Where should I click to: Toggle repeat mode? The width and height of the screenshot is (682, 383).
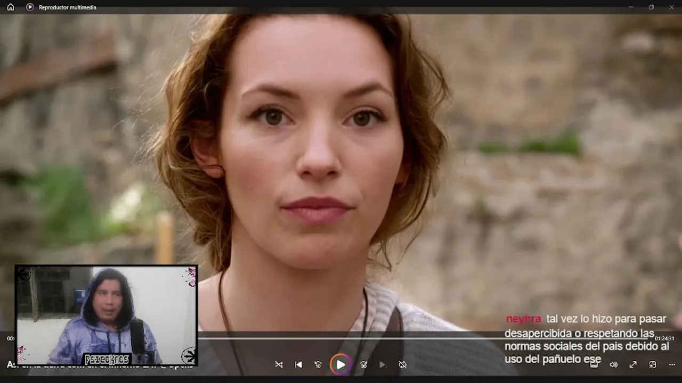click(402, 364)
